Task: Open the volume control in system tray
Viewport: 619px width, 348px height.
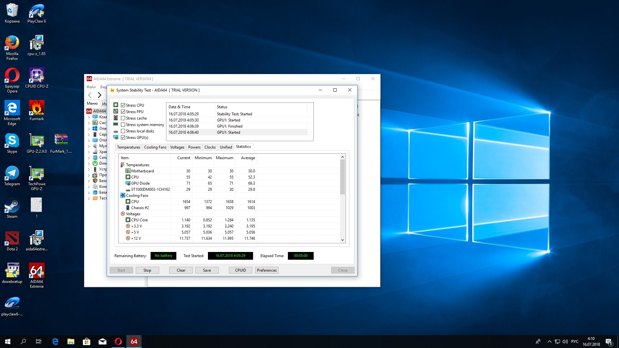Action: point(565,342)
